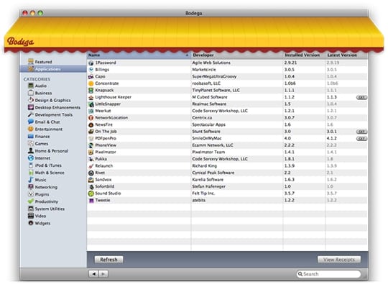Sort the list by Name column
Image resolution: width=388 pixels, height=287 pixels.
pos(139,55)
